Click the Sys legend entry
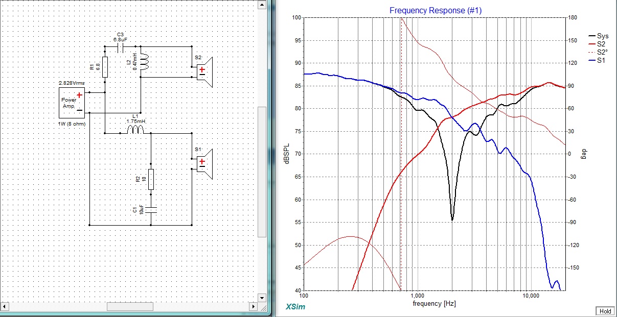 click(599, 36)
